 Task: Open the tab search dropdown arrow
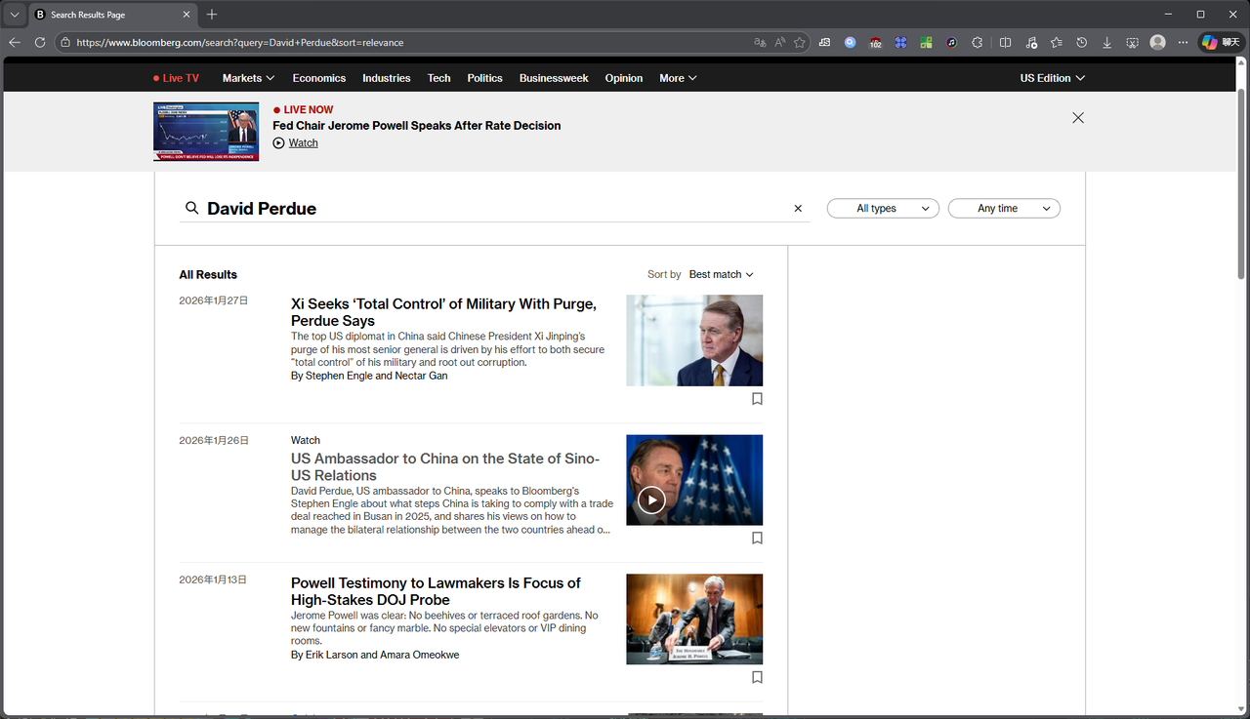pyautogui.click(x=15, y=15)
